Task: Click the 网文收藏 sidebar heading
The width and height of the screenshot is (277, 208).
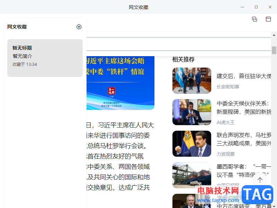Action: [x=17, y=27]
